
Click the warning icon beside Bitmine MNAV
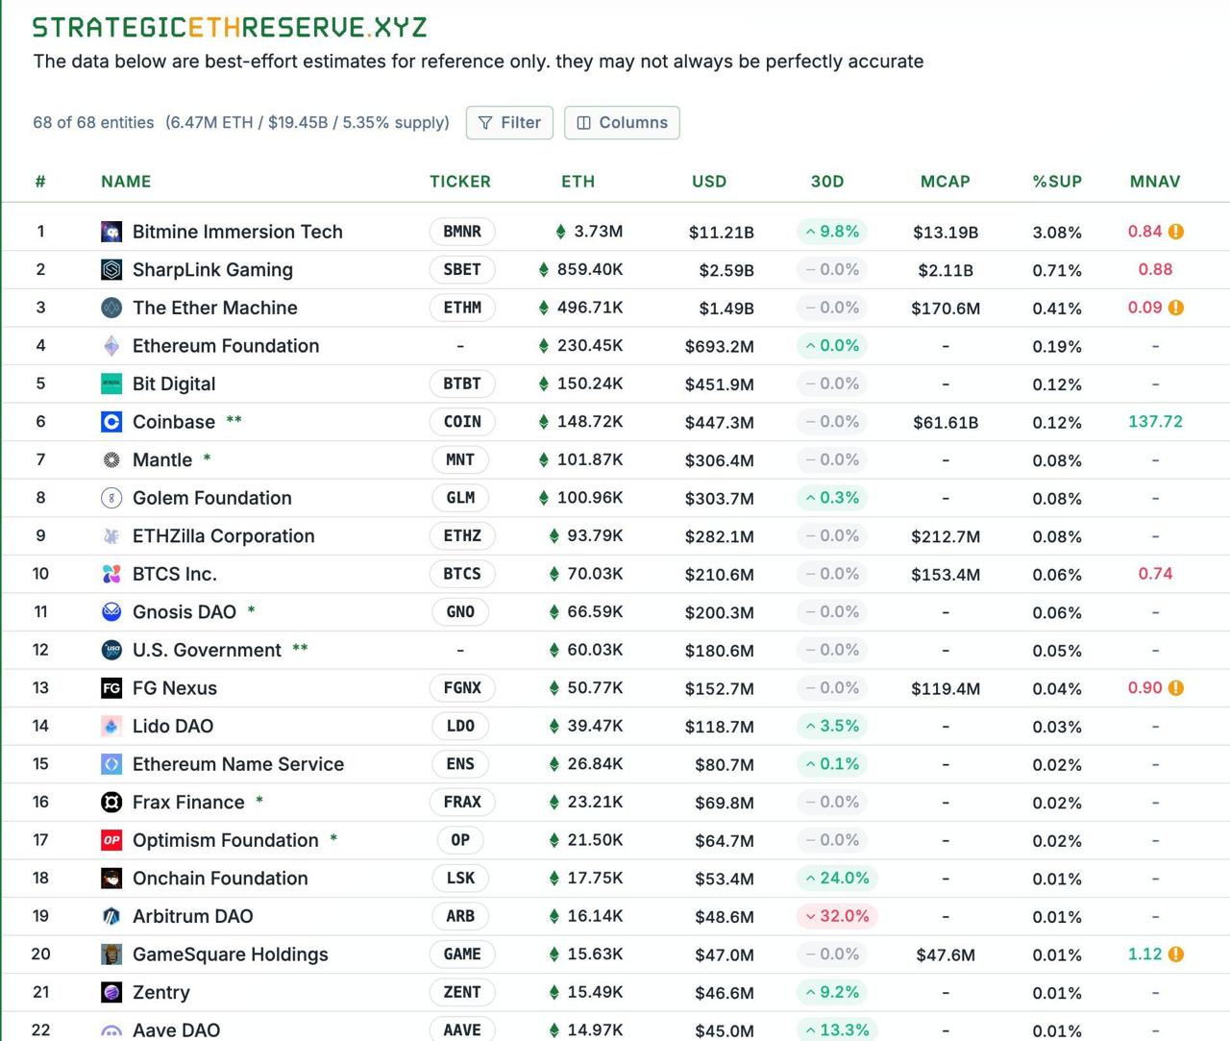[x=1176, y=232]
